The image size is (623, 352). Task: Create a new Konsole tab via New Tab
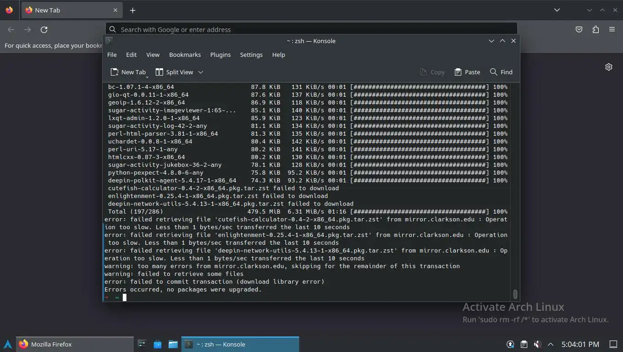click(x=128, y=72)
